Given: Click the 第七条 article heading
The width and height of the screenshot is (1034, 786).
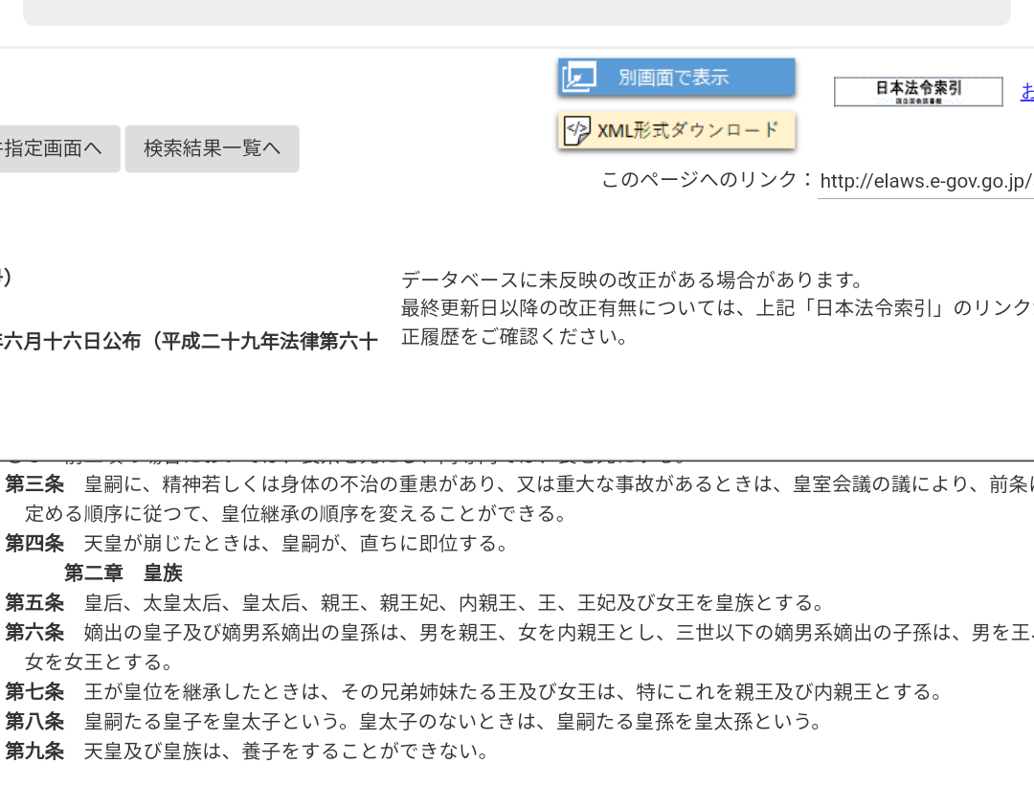Looking at the screenshot, I should pos(35,692).
